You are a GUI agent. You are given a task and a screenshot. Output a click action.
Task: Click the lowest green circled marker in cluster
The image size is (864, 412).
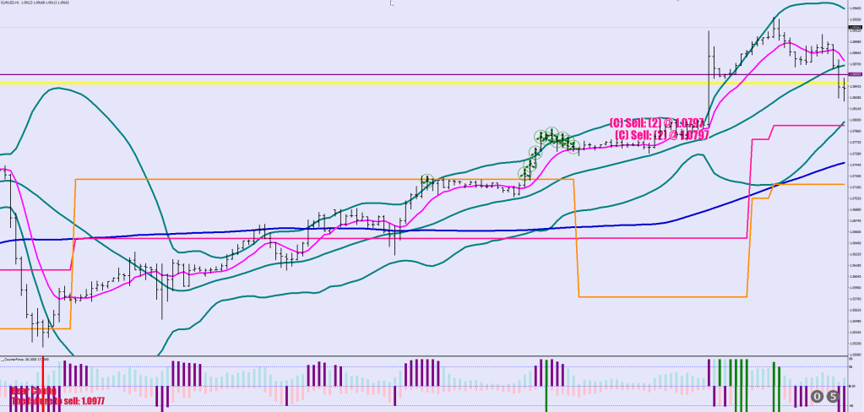tap(523, 174)
